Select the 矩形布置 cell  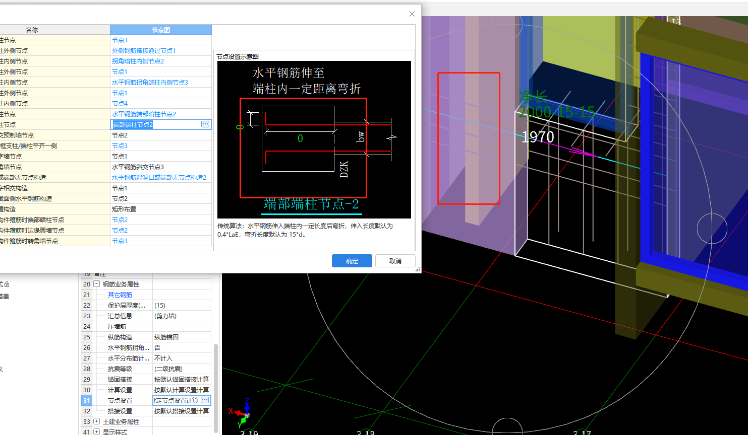point(161,209)
